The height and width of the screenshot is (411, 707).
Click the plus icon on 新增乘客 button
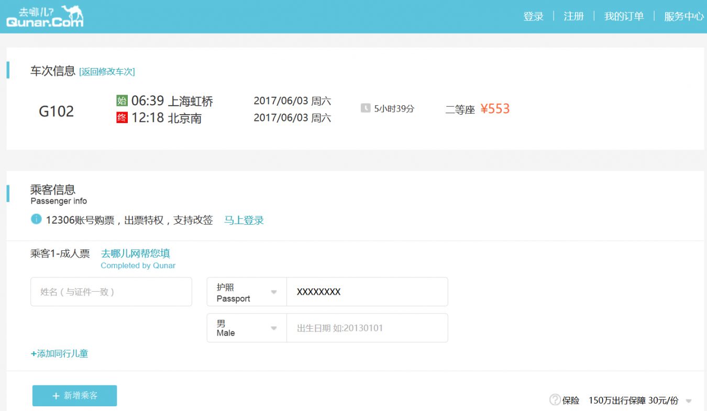(55, 396)
